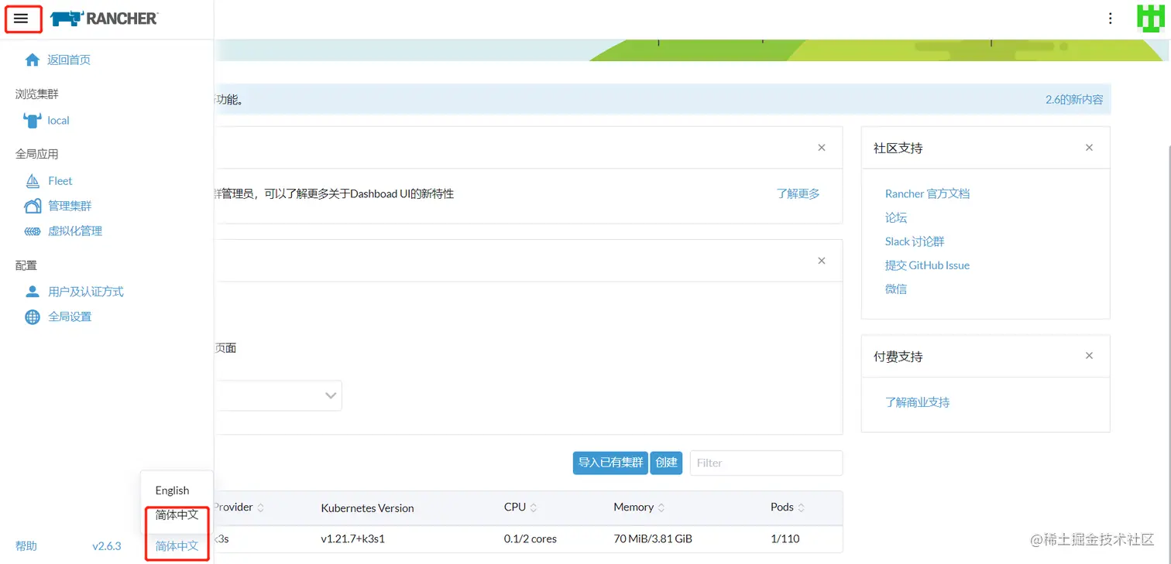Click the 创建 button
The width and height of the screenshot is (1171, 564).
pos(666,463)
